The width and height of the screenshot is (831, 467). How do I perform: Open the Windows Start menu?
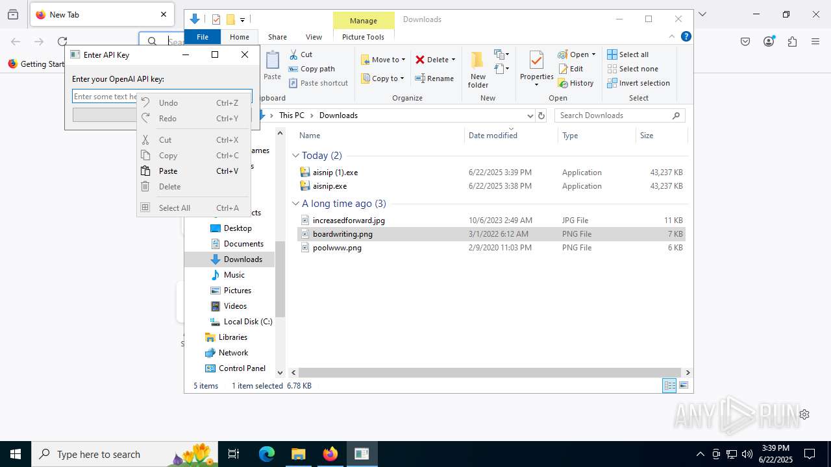pos(16,454)
